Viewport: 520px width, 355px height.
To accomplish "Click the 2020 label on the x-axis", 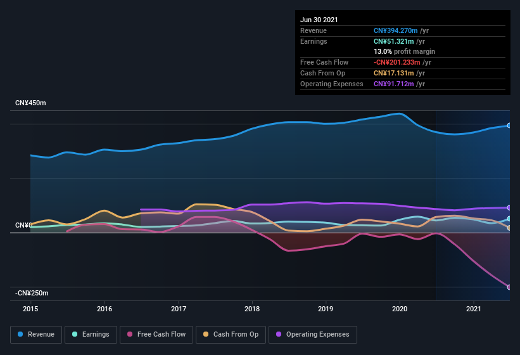I will [x=400, y=309].
